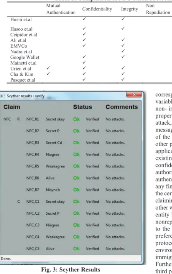172x274 pixels.
Task: Click the 'Confidentiality' table header
Action: [97, 9]
